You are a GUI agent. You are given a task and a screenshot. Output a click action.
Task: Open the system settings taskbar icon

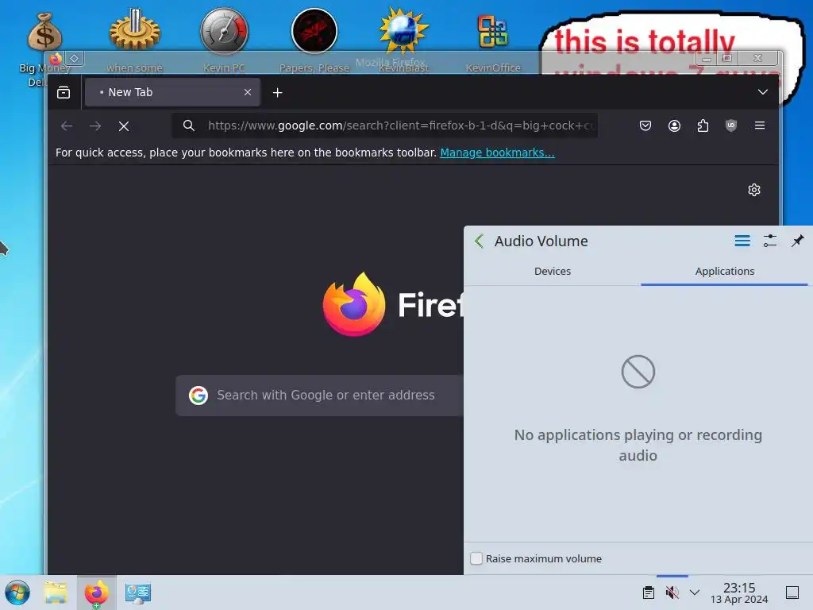click(x=138, y=593)
